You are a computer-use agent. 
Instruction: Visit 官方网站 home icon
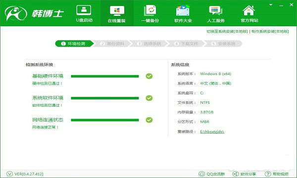click(x=249, y=10)
